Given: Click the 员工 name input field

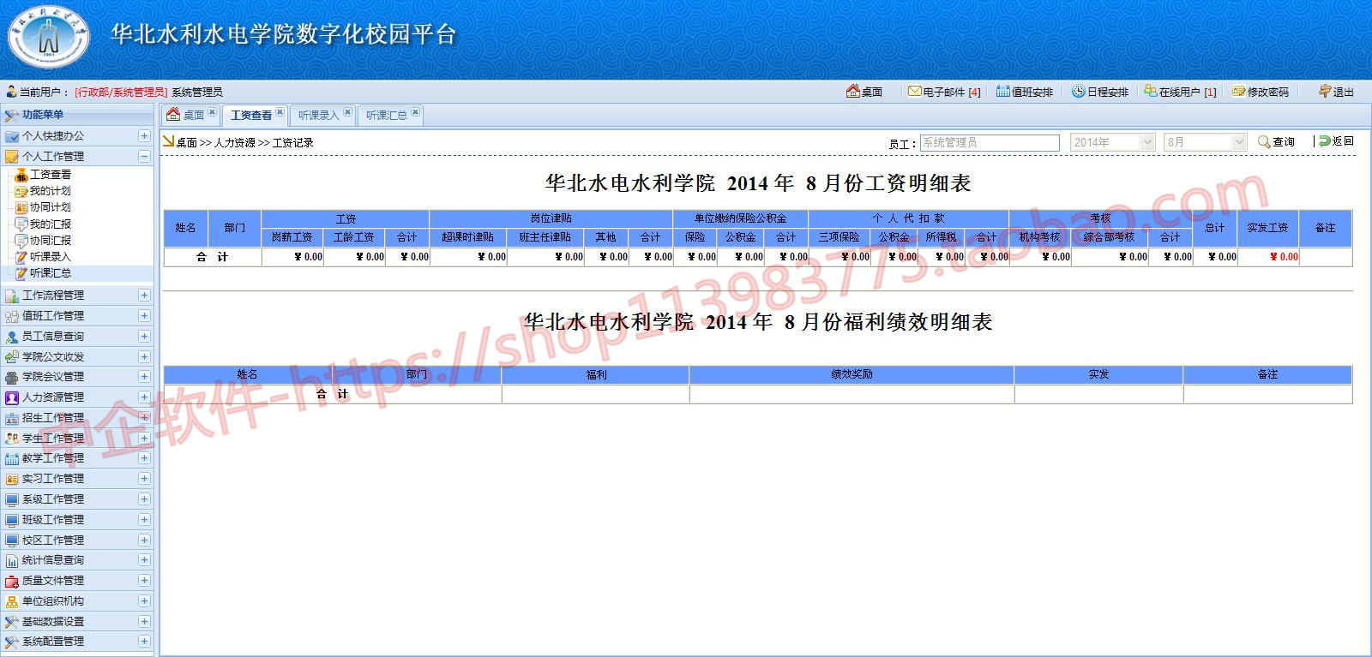Looking at the screenshot, I should [x=990, y=142].
